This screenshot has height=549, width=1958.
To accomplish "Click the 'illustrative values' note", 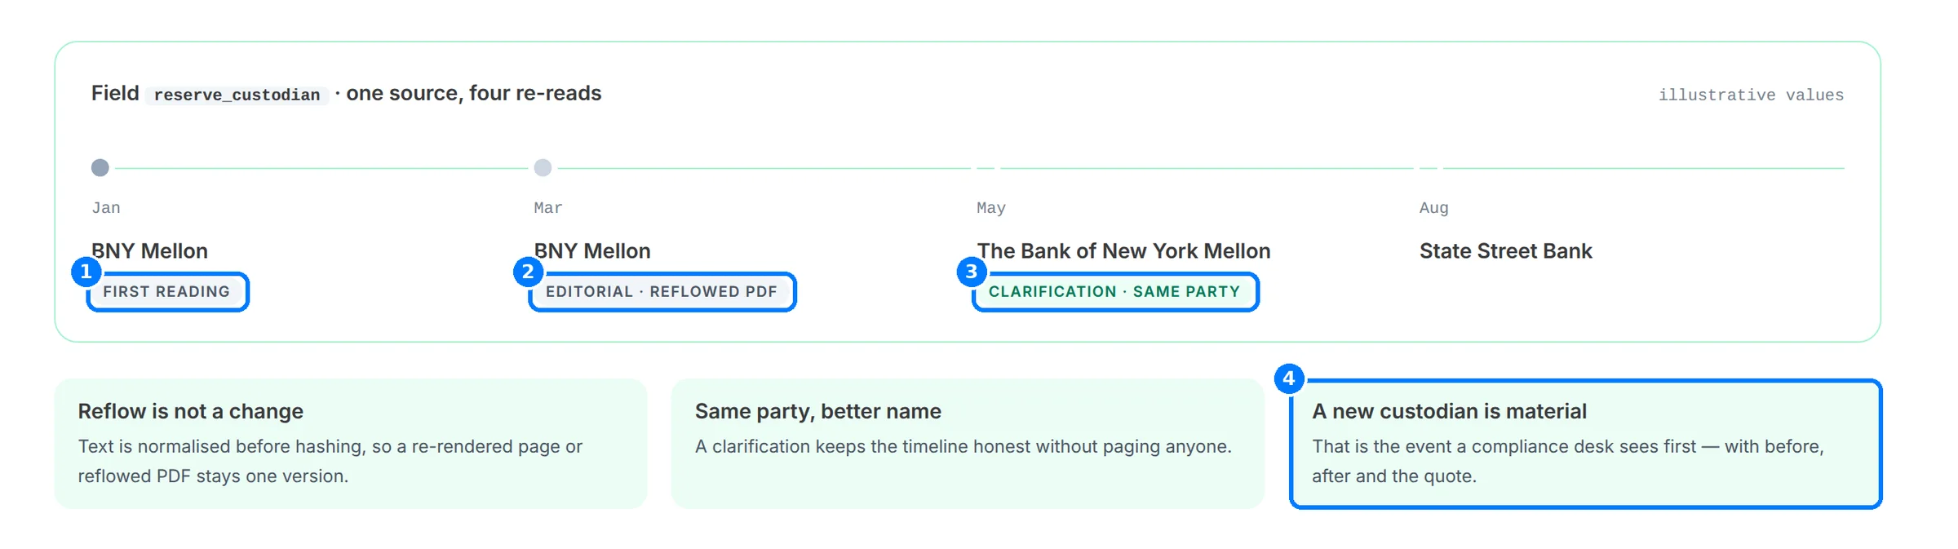I will [1751, 95].
